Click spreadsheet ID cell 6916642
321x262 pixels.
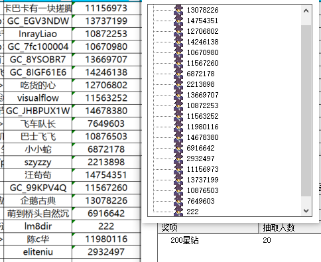coord(106,214)
